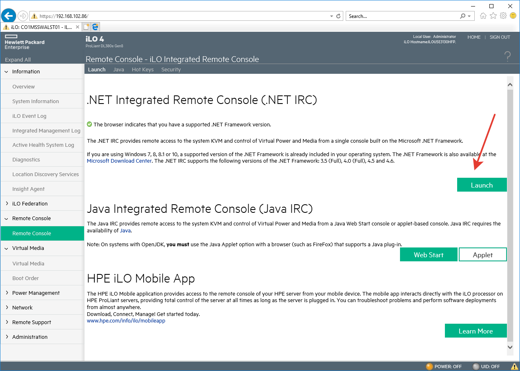Open the Security tab
520x371 pixels.
coord(171,69)
